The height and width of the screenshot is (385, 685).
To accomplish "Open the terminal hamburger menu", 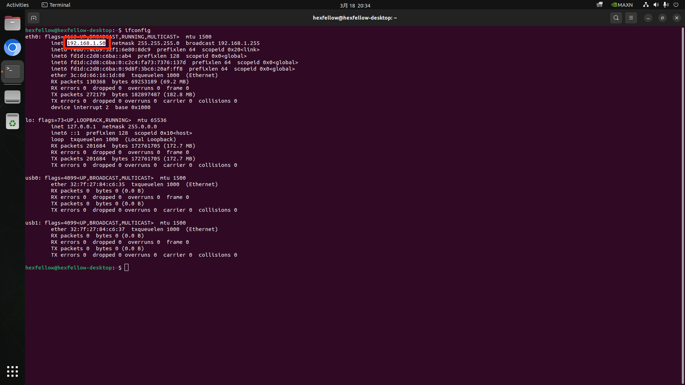I will 631,18.
